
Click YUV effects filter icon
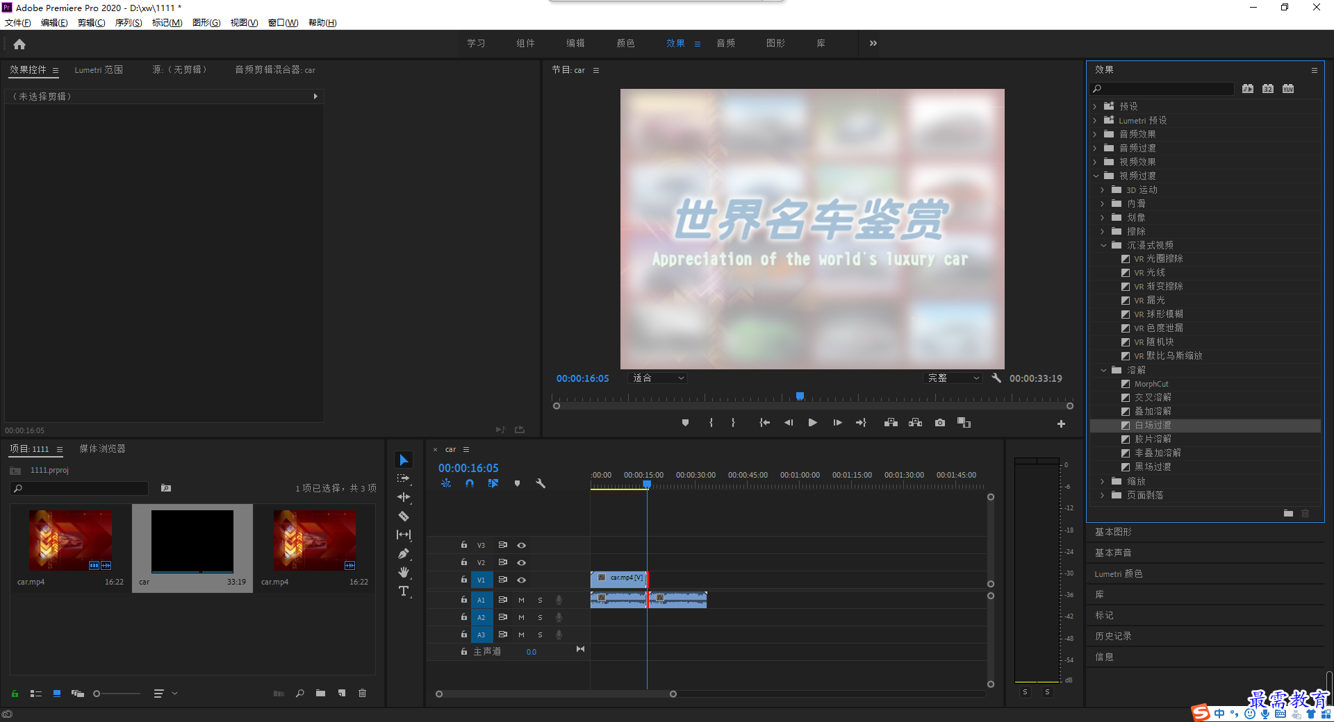[1288, 89]
